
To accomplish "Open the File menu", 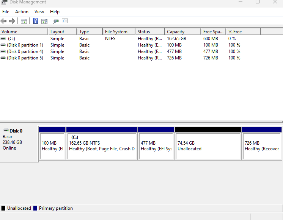I will tap(6, 12).
